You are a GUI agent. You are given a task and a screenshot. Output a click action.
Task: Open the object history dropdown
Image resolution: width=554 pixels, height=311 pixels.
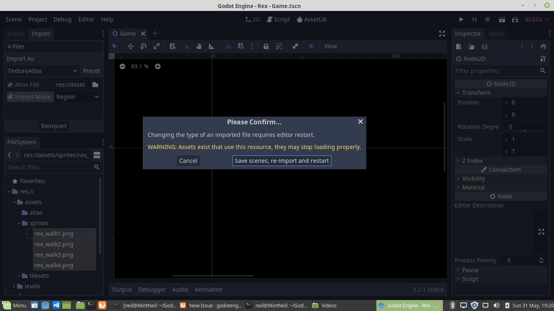tap(543, 47)
